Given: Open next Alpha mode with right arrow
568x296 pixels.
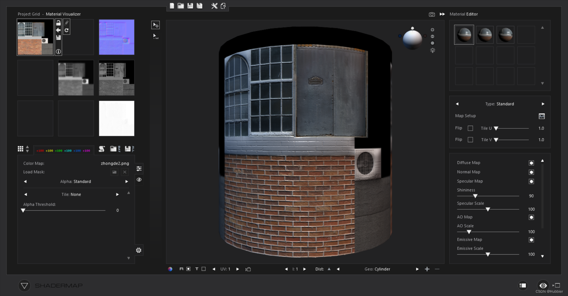Looking at the screenshot, I should tap(127, 181).
